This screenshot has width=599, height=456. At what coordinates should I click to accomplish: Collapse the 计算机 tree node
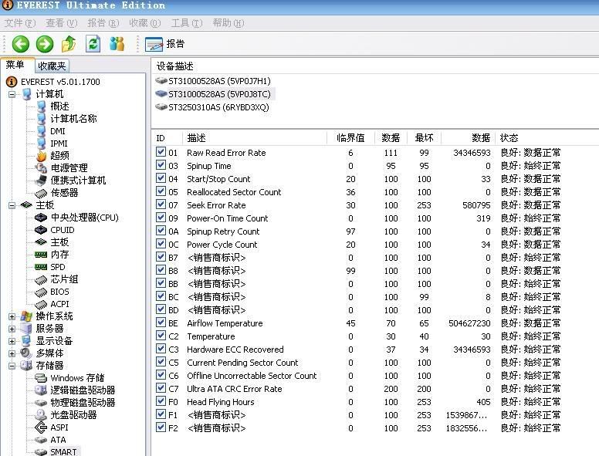pyautogui.click(x=12, y=94)
